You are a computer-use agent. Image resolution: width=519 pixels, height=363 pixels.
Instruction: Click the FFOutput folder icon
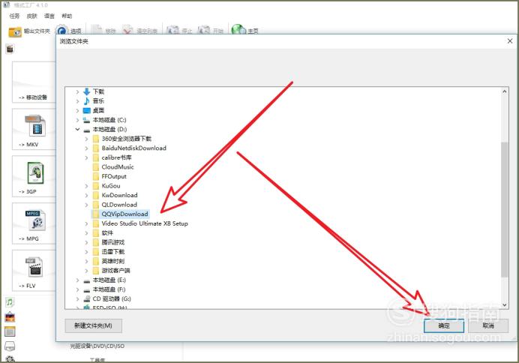pos(96,176)
